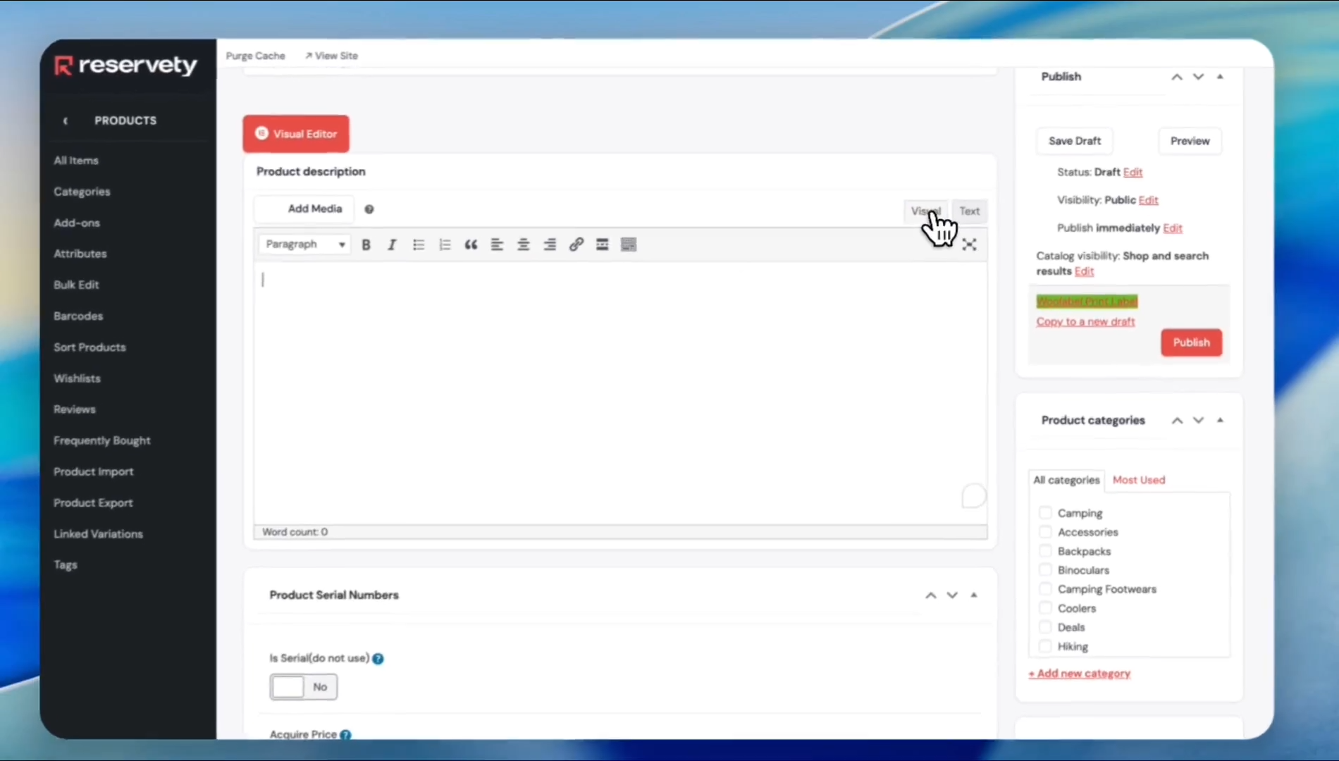
Task: Center align the description text
Action: coord(524,245)
